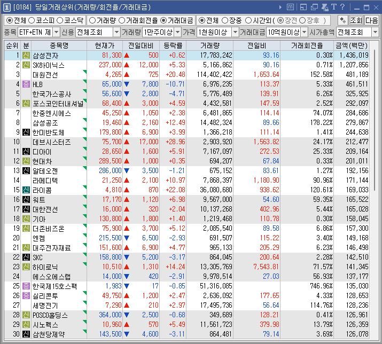The width and height of the screenshot is (382, 344).
Task: Sort by the 거래회전율 column header
Action: pos(307,45)
